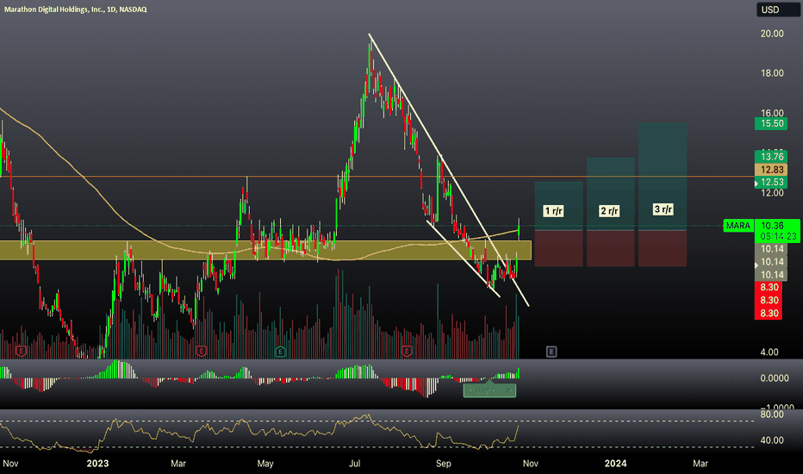This screenshot has height=474, width=803.
Task: Click the 18.00 price axis value
Action: click(772, 73)
